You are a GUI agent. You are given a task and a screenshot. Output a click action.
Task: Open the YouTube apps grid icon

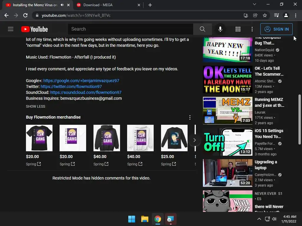coord(238,29)
